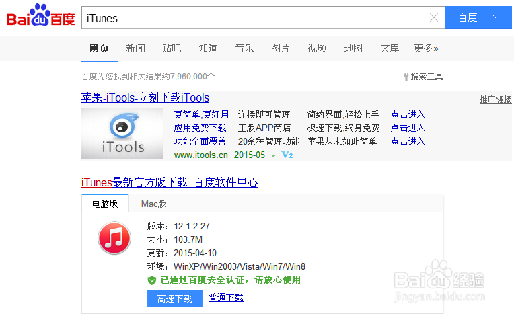Image resolution: width=514 pixels, height=314 pixels.
Task: Click 点击进入 next to 苹果从未如此简单
Action: tap(408, 141)
